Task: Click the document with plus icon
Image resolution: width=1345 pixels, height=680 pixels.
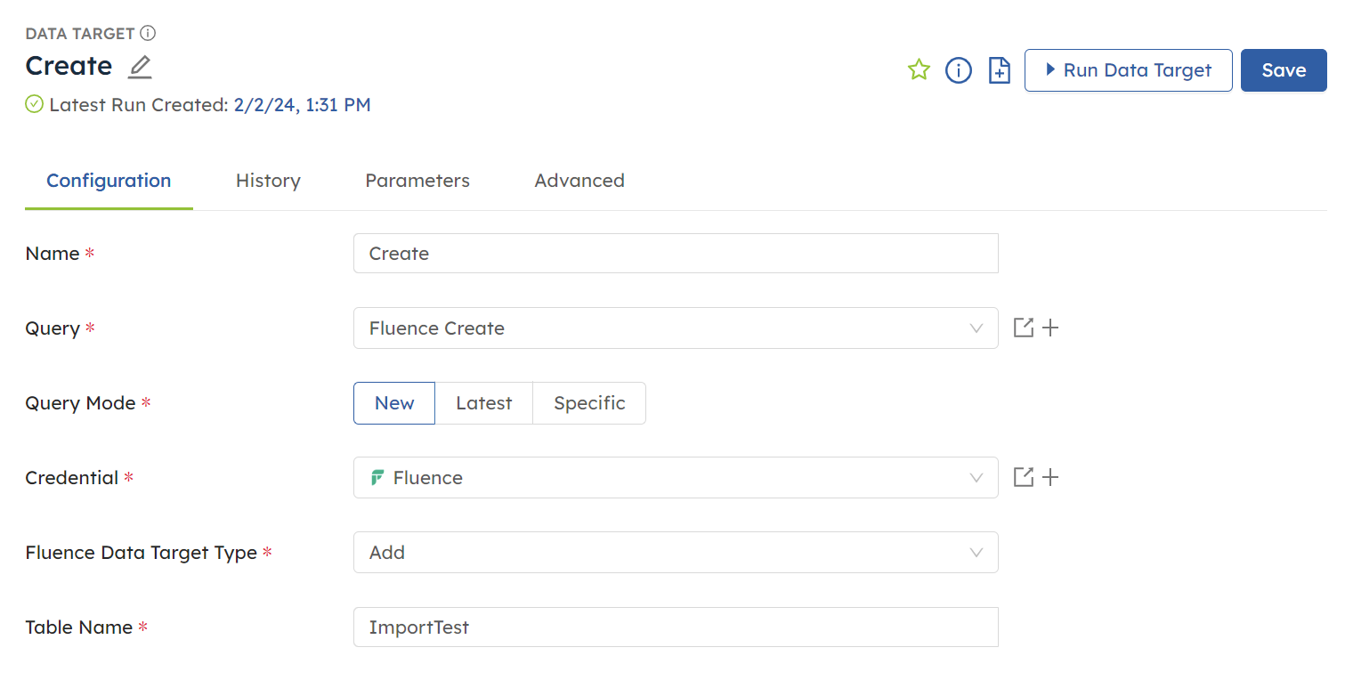Action: tap(1000, 70)
